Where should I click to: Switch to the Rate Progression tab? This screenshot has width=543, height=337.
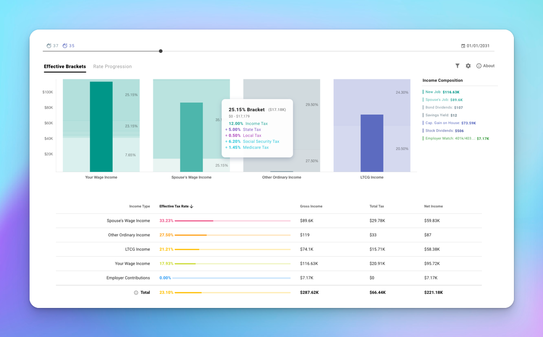(112, 66)
